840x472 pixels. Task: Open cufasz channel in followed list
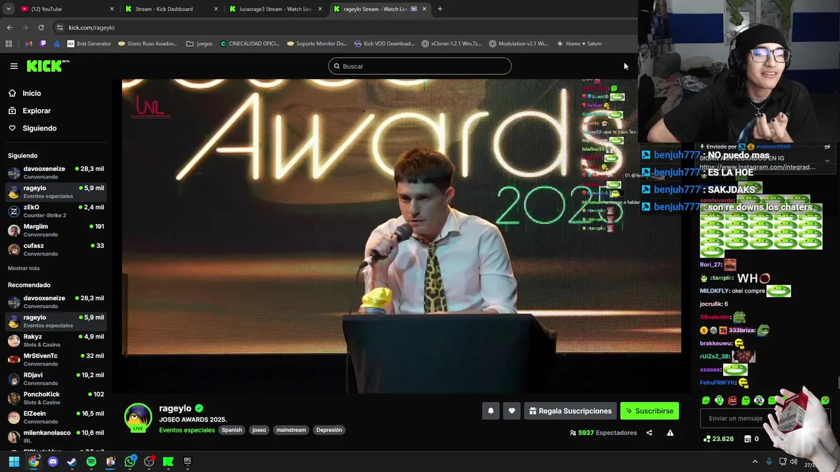click(55, 249)
